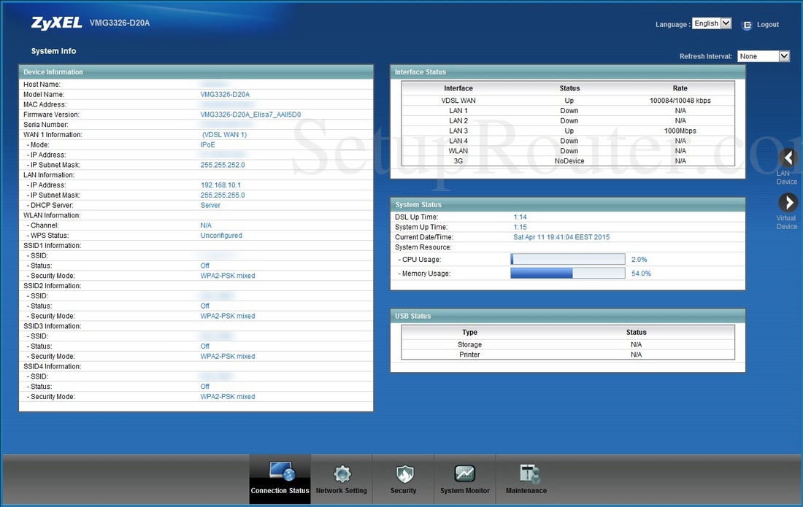803x507 pixels.
Task: Click the Virtual Device right arrow icon
Action: (788, 203)
